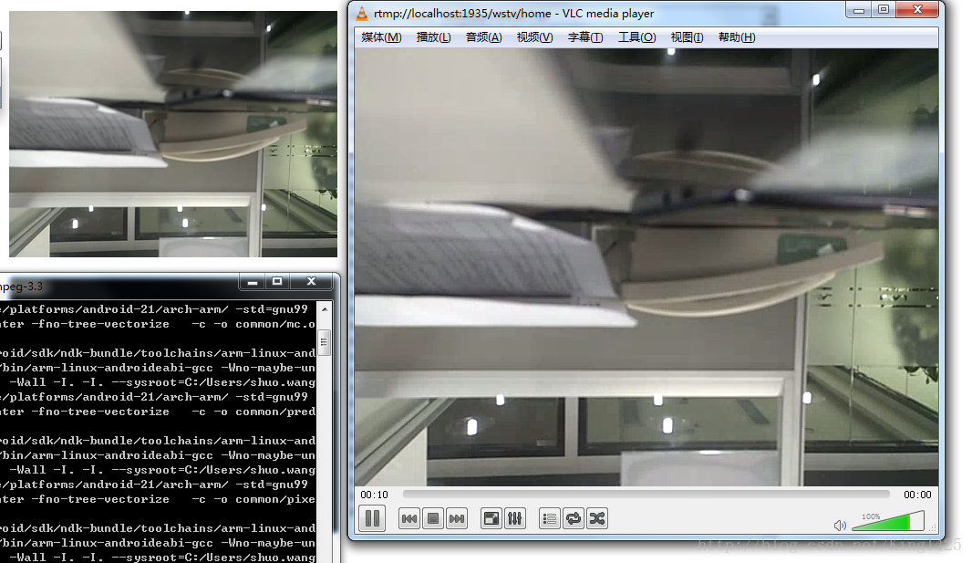Open extended settings equalizer icon
The height and width of the screenshot is (563, 972).
point(515,519)
